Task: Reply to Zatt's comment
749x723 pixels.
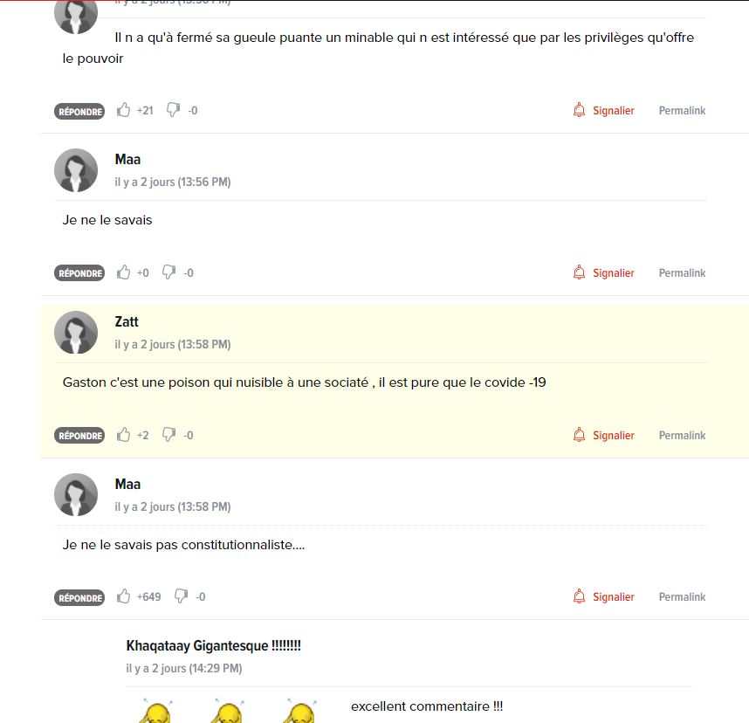Action: tap(79, 436)
